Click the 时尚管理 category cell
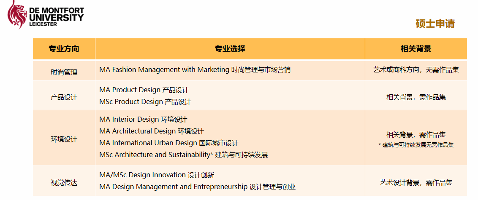 tap(64, 72)
